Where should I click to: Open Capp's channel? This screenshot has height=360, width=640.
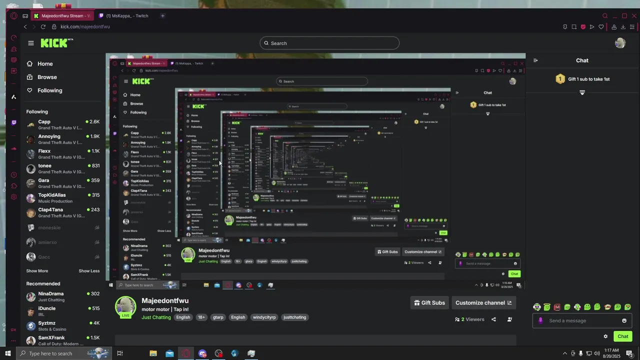tap(63, 124)
